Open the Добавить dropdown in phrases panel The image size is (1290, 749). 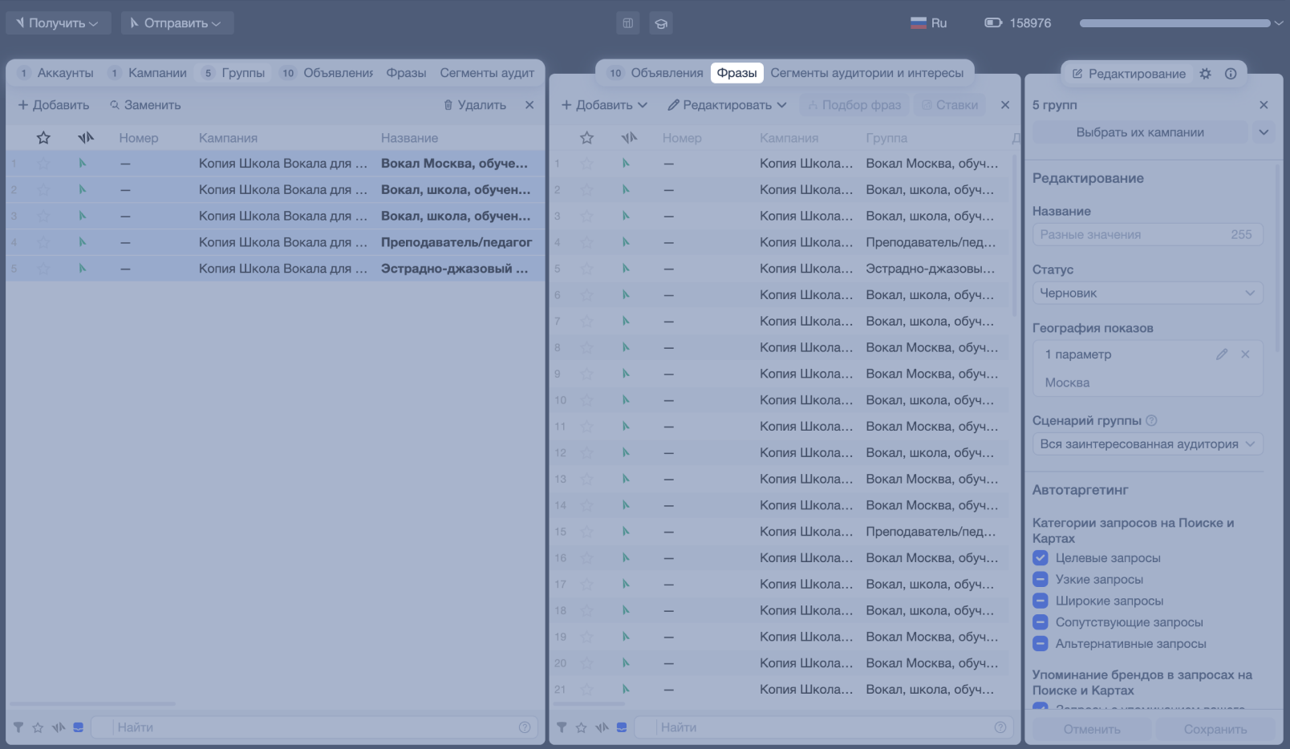[604, 105]
